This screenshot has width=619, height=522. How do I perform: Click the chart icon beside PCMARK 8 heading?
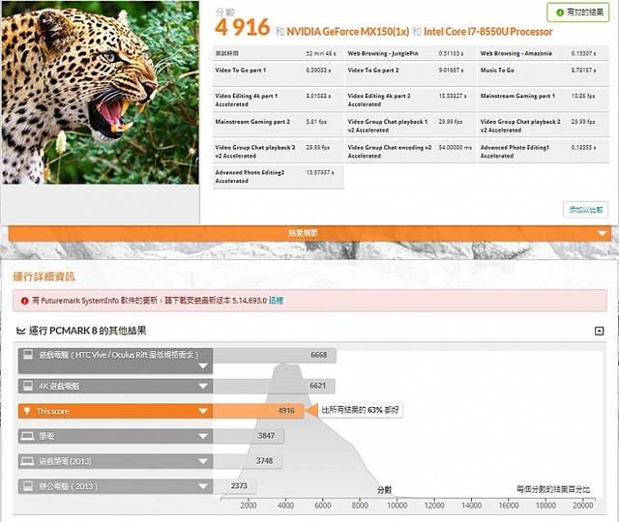(x=21, y=331)
